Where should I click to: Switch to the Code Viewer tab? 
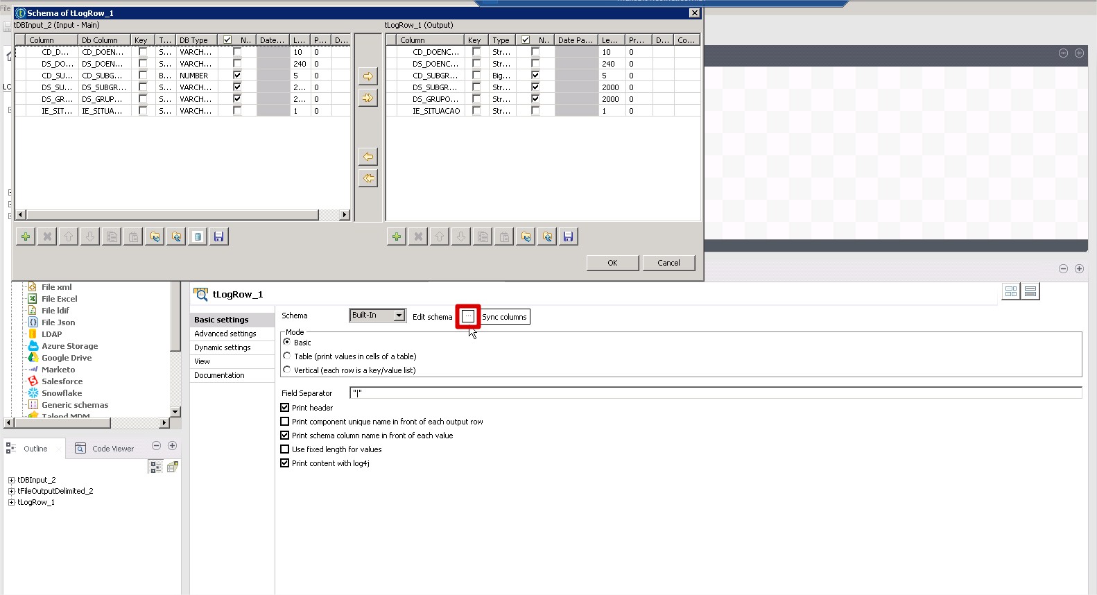pos(105,449)
